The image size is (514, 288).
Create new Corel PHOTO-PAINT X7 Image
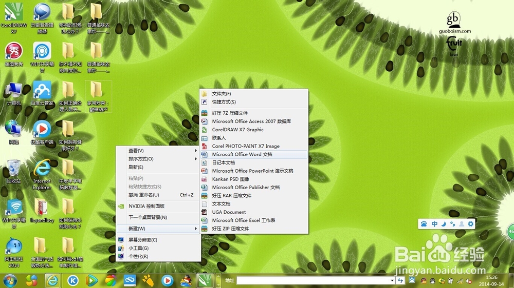tap(254, 146)
